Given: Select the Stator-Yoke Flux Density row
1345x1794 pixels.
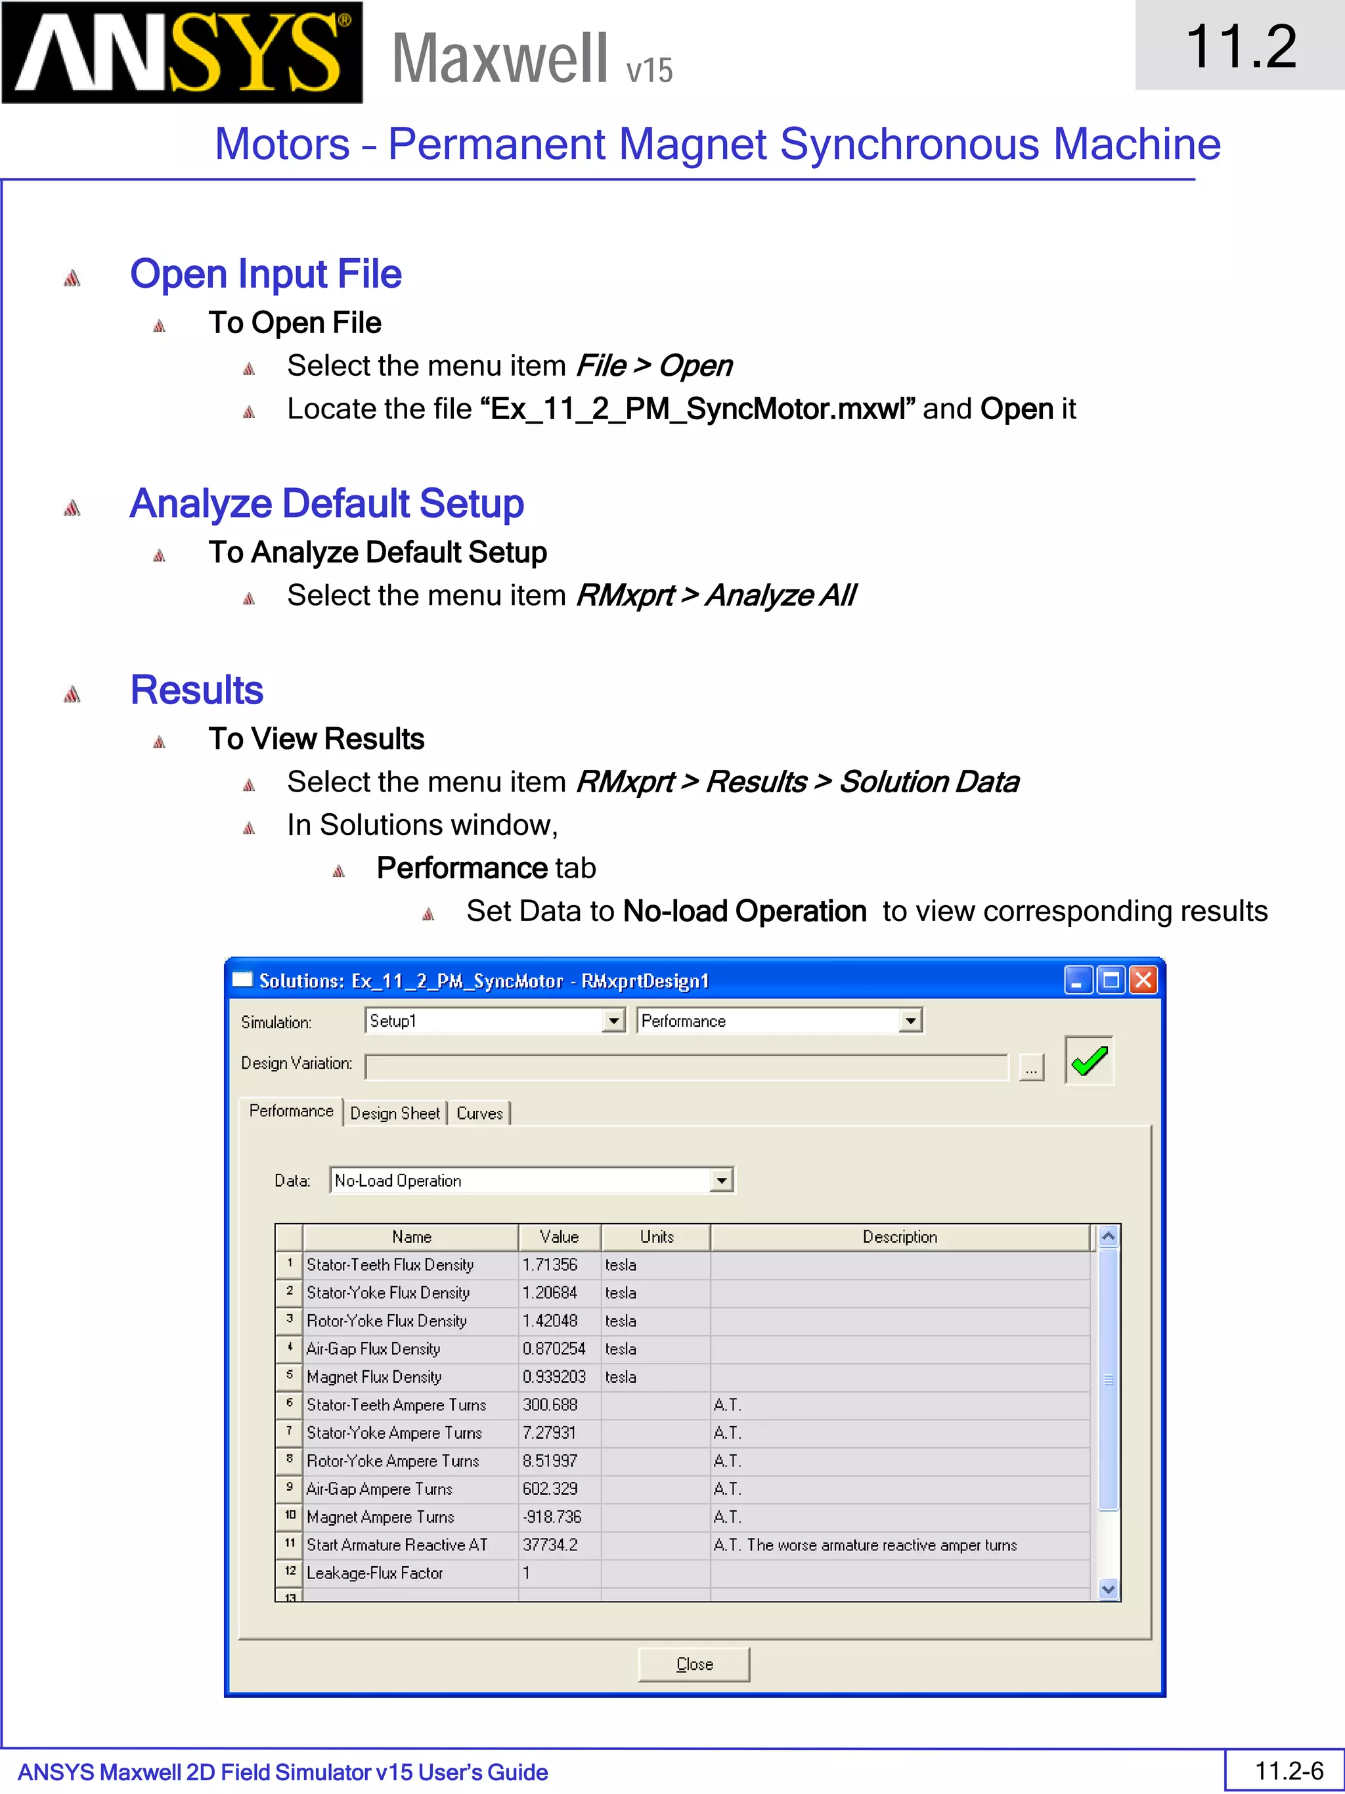Looking at the screenshot, I should (682, 1293).
